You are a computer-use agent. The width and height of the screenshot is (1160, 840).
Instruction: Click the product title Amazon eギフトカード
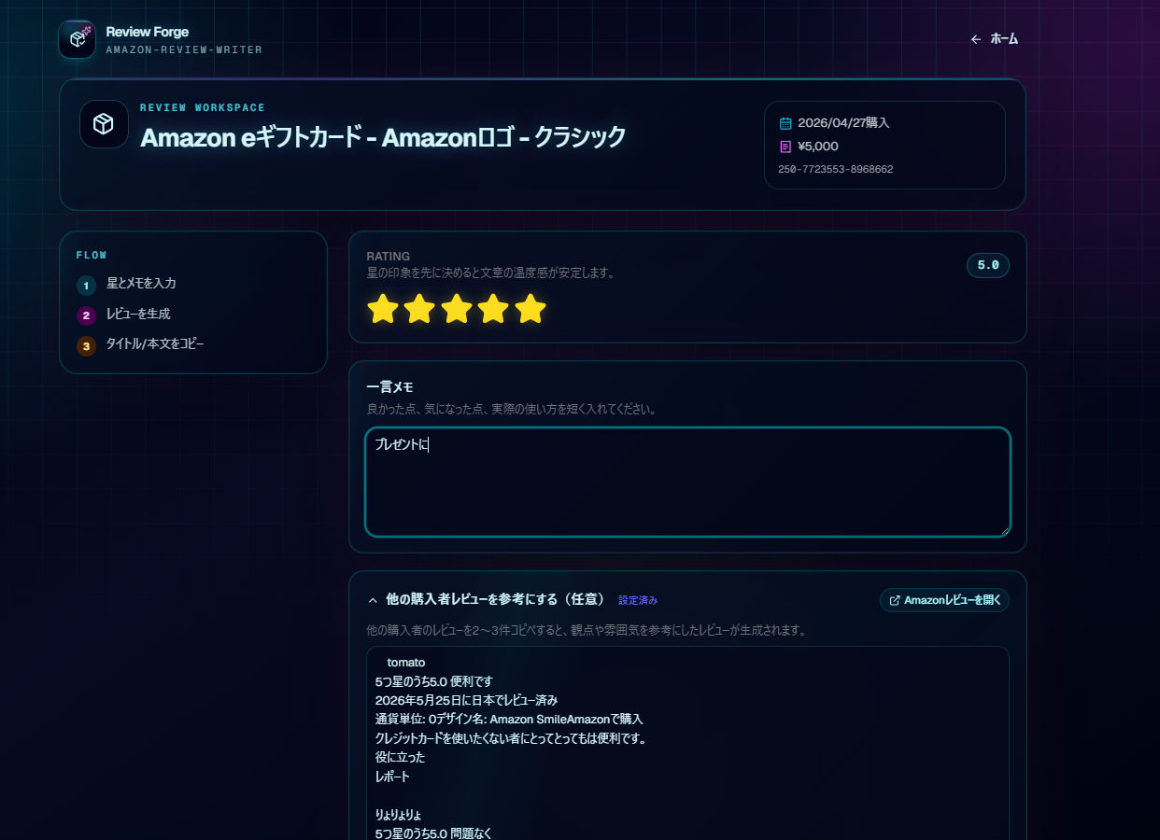click(383, 137)
